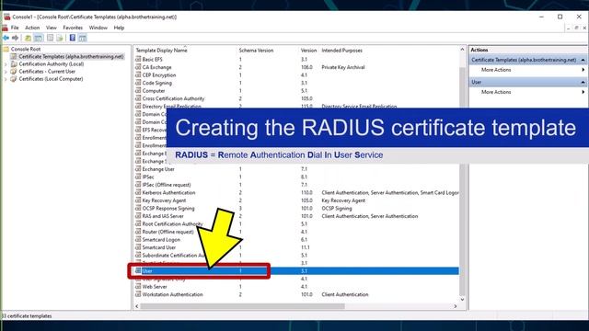
Task: Click the horizontal scroll-left arrow button
Action: pos(137,306)
